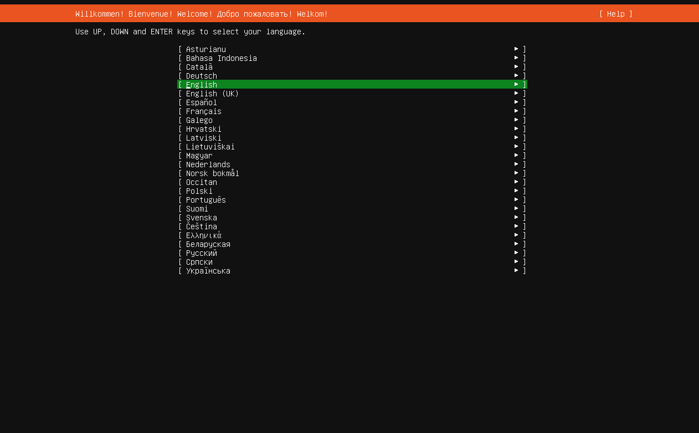Pick Nederlands language row

coord(352,164)
